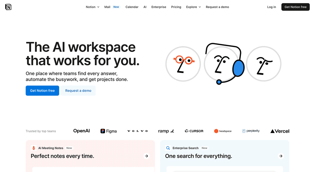Go to Calendar in the navigation
This screenshot has height=172, width=315.
point(132,7)
